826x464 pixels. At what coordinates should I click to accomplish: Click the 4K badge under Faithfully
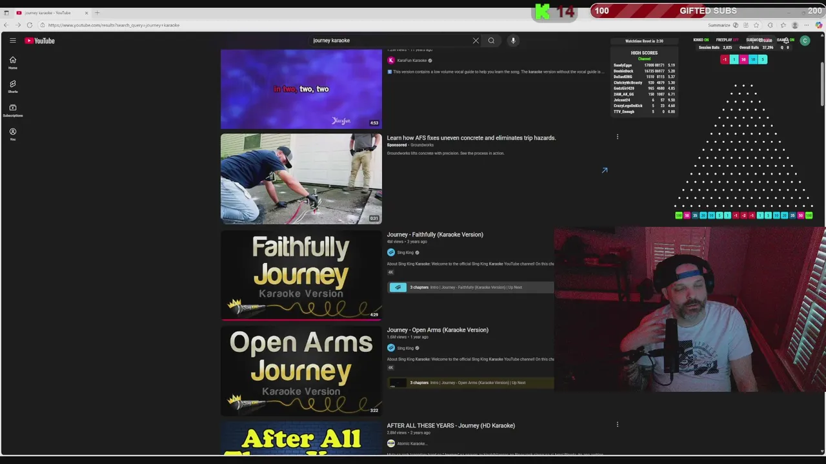[x=390, y=272]
